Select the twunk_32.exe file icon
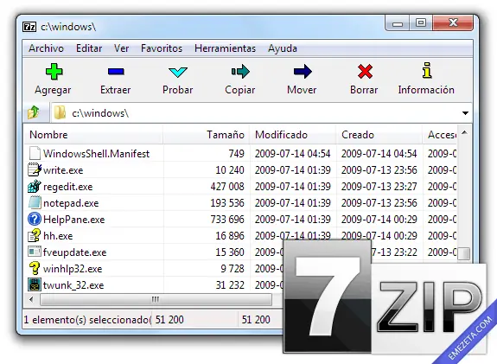This screenshot has height=364, width=497. 35,284
